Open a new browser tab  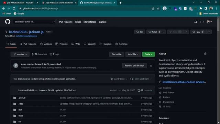click(120, 3)
